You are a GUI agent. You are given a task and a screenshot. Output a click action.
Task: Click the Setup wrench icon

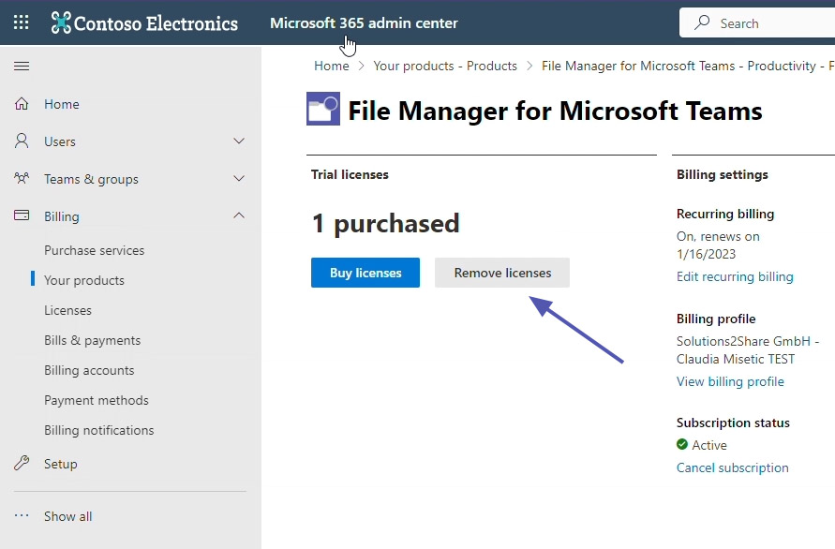pyautogui.click(x=22, y=463)
